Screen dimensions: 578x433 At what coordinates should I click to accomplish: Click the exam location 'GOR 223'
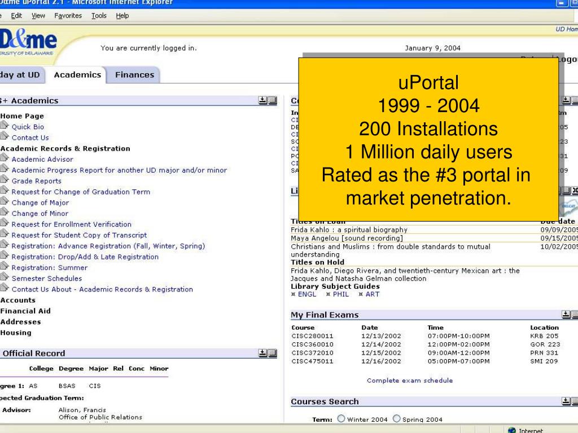click(x=545, y=344)
